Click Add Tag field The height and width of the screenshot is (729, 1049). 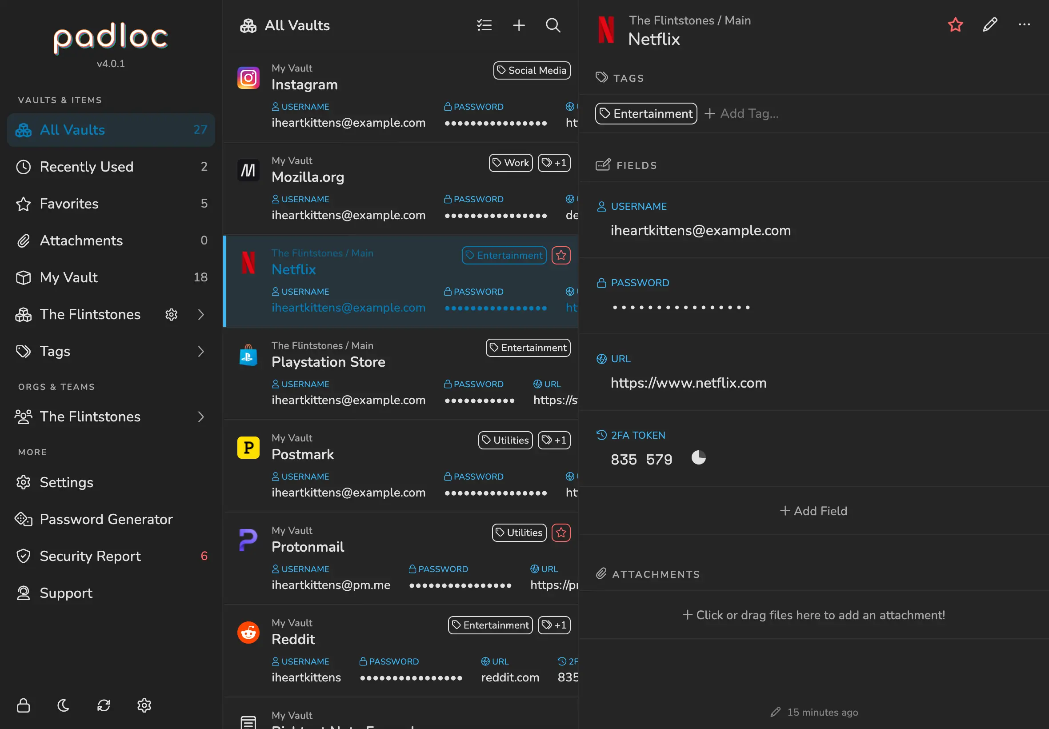(x=742, y=114)
